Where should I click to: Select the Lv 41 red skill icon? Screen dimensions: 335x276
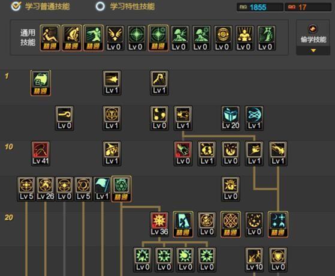41,153
